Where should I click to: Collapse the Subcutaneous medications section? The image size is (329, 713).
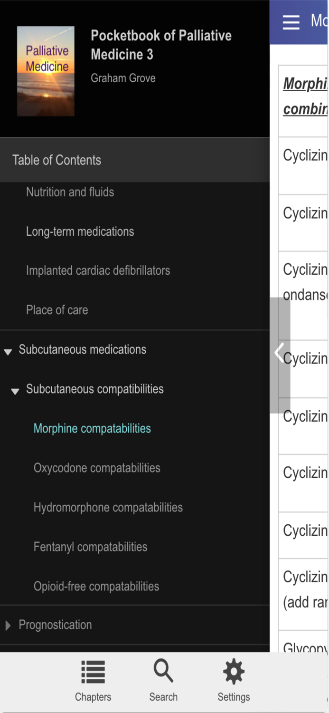tap(8, 351)
